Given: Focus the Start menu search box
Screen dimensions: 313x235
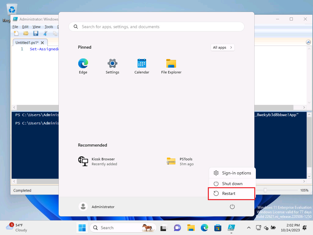Looking at the screenshot, I should (x=156, y=27).
